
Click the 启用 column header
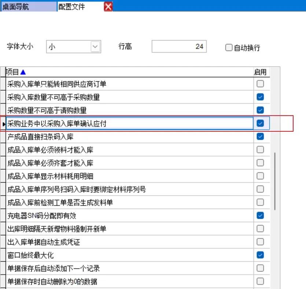pos(260,72)
